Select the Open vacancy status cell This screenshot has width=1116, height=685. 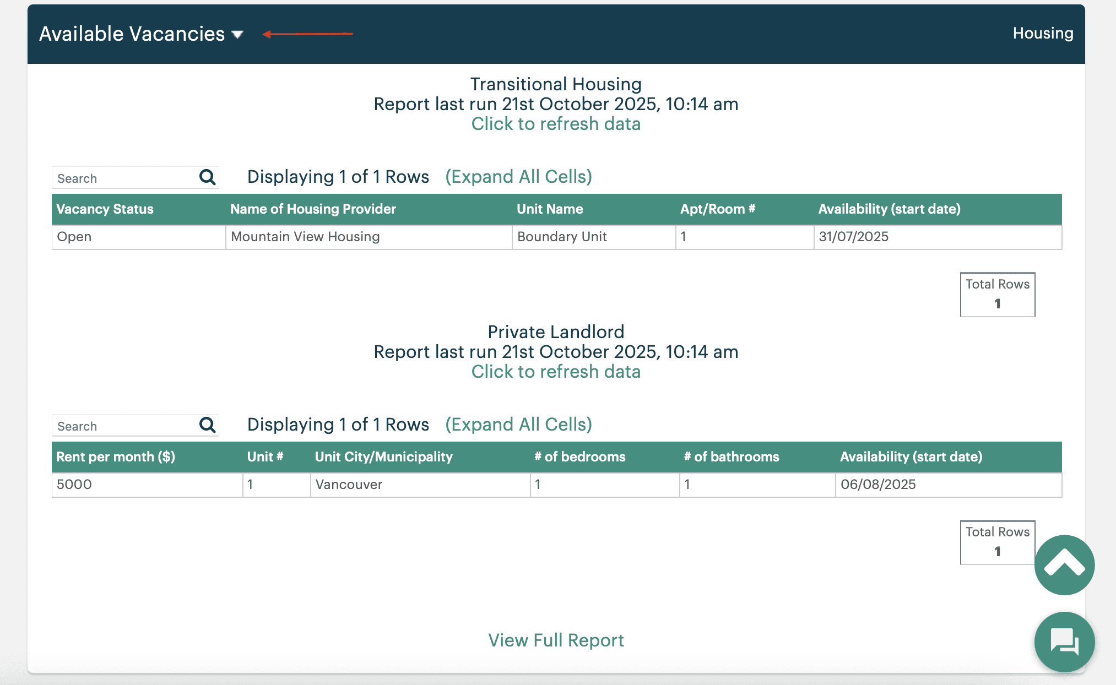click(139, 237)
